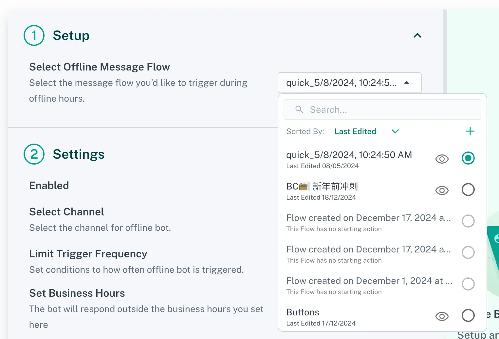Select the quick_5/8/2024 flow radio button
Image resolution: width=499 pixels, height=339 pixels.
tap(468, 158)
